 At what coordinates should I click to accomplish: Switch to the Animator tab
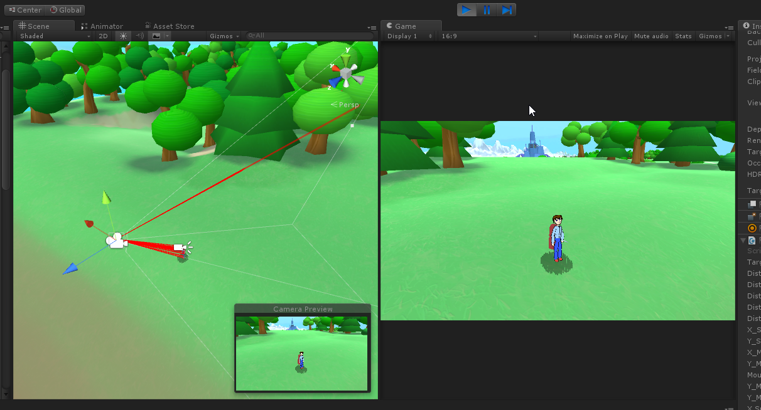pyautogui.click(x=106, y=26)
